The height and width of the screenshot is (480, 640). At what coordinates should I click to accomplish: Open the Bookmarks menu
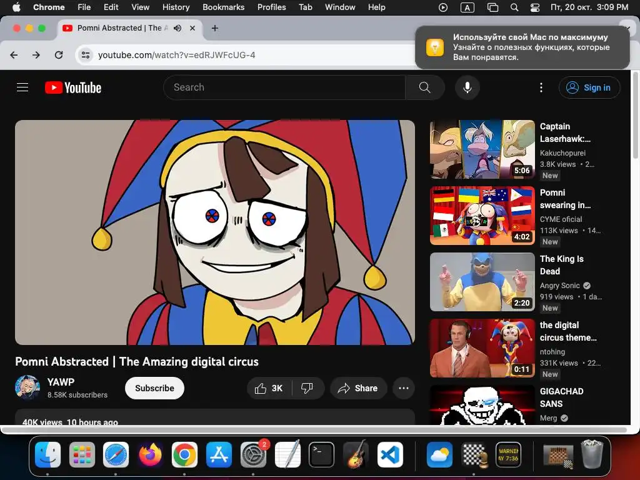point(223,7)
